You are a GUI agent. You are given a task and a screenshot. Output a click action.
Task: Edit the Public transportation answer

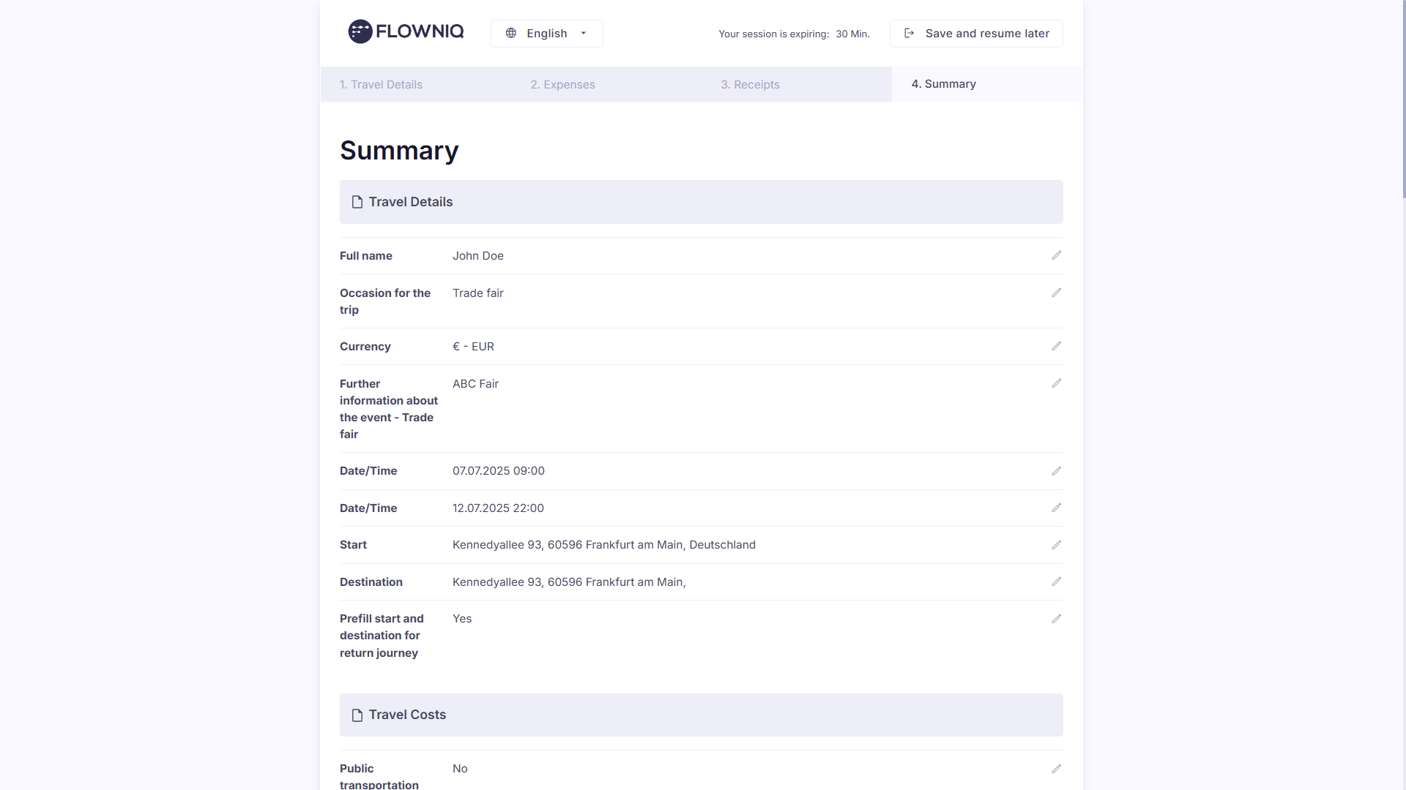[1056, 769]
